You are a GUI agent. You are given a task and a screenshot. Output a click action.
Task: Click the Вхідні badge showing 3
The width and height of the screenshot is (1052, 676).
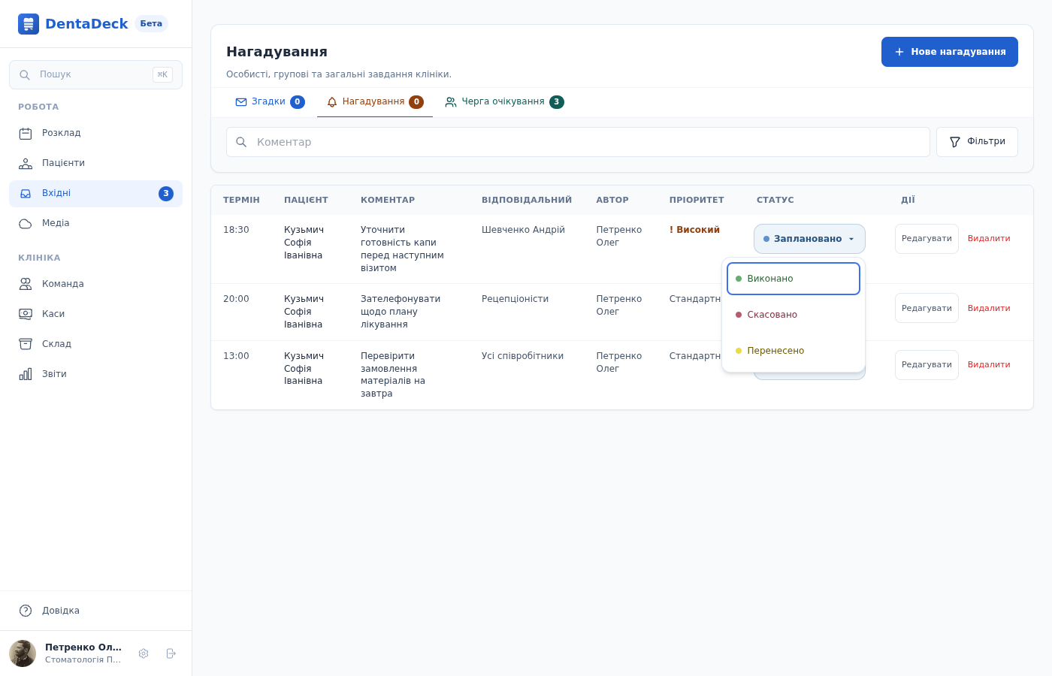point(166,194)
